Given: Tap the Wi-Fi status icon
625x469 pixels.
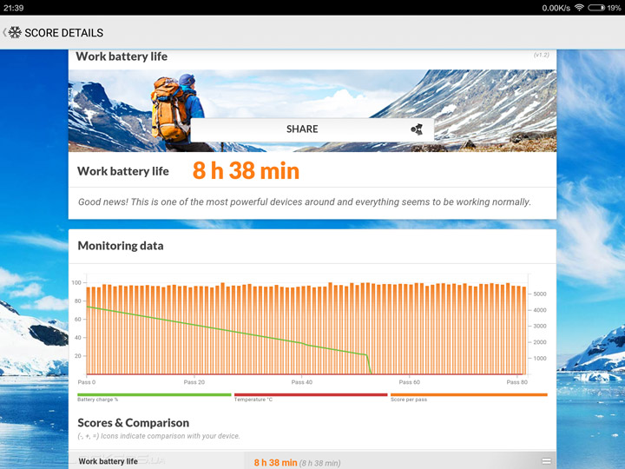Looking at the screenshot, I should click(579, 8).
